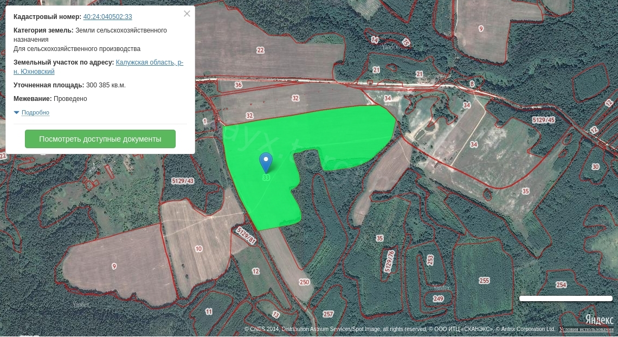
Task: Open cadastral number link 40:24:040502:33
Action: 107,17
